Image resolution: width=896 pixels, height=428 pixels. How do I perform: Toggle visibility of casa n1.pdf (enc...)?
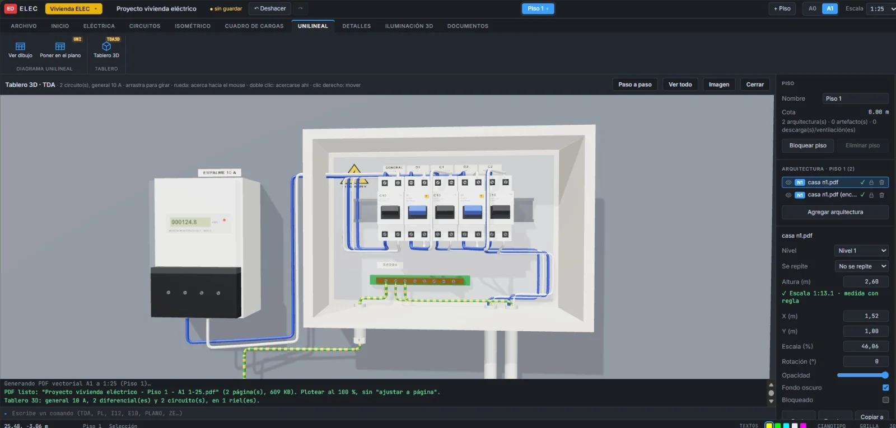click(x=788, y=195)
